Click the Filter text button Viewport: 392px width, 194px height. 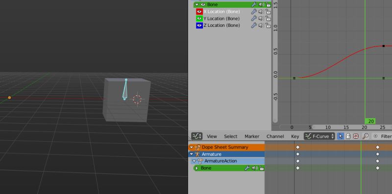click(x=386, y=136)
